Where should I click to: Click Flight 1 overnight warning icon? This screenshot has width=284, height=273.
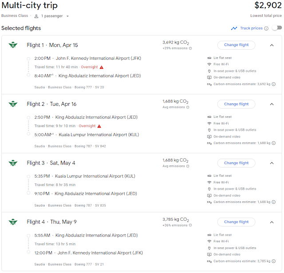[x=101, y=67]
